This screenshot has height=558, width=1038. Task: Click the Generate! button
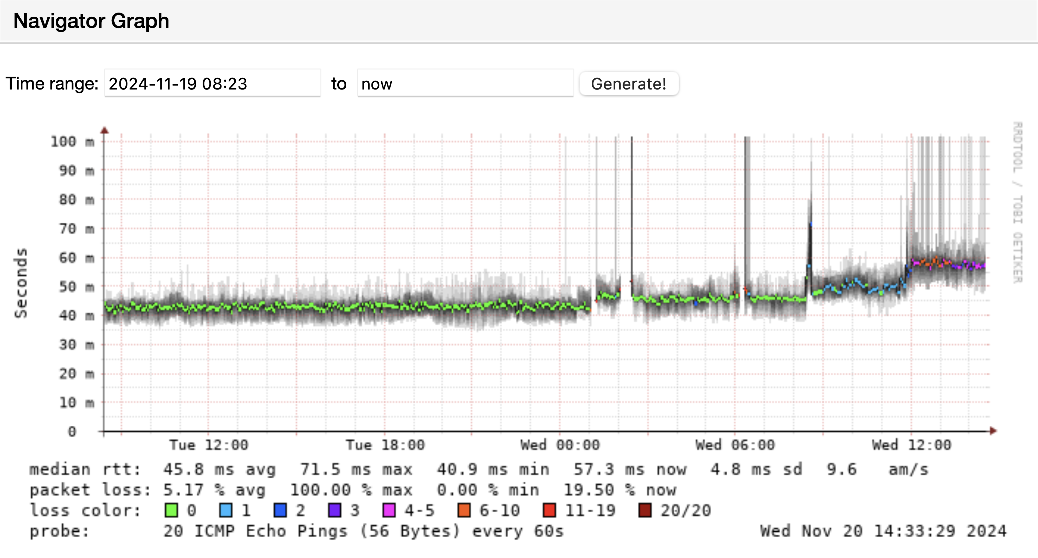tap(629, 84)
